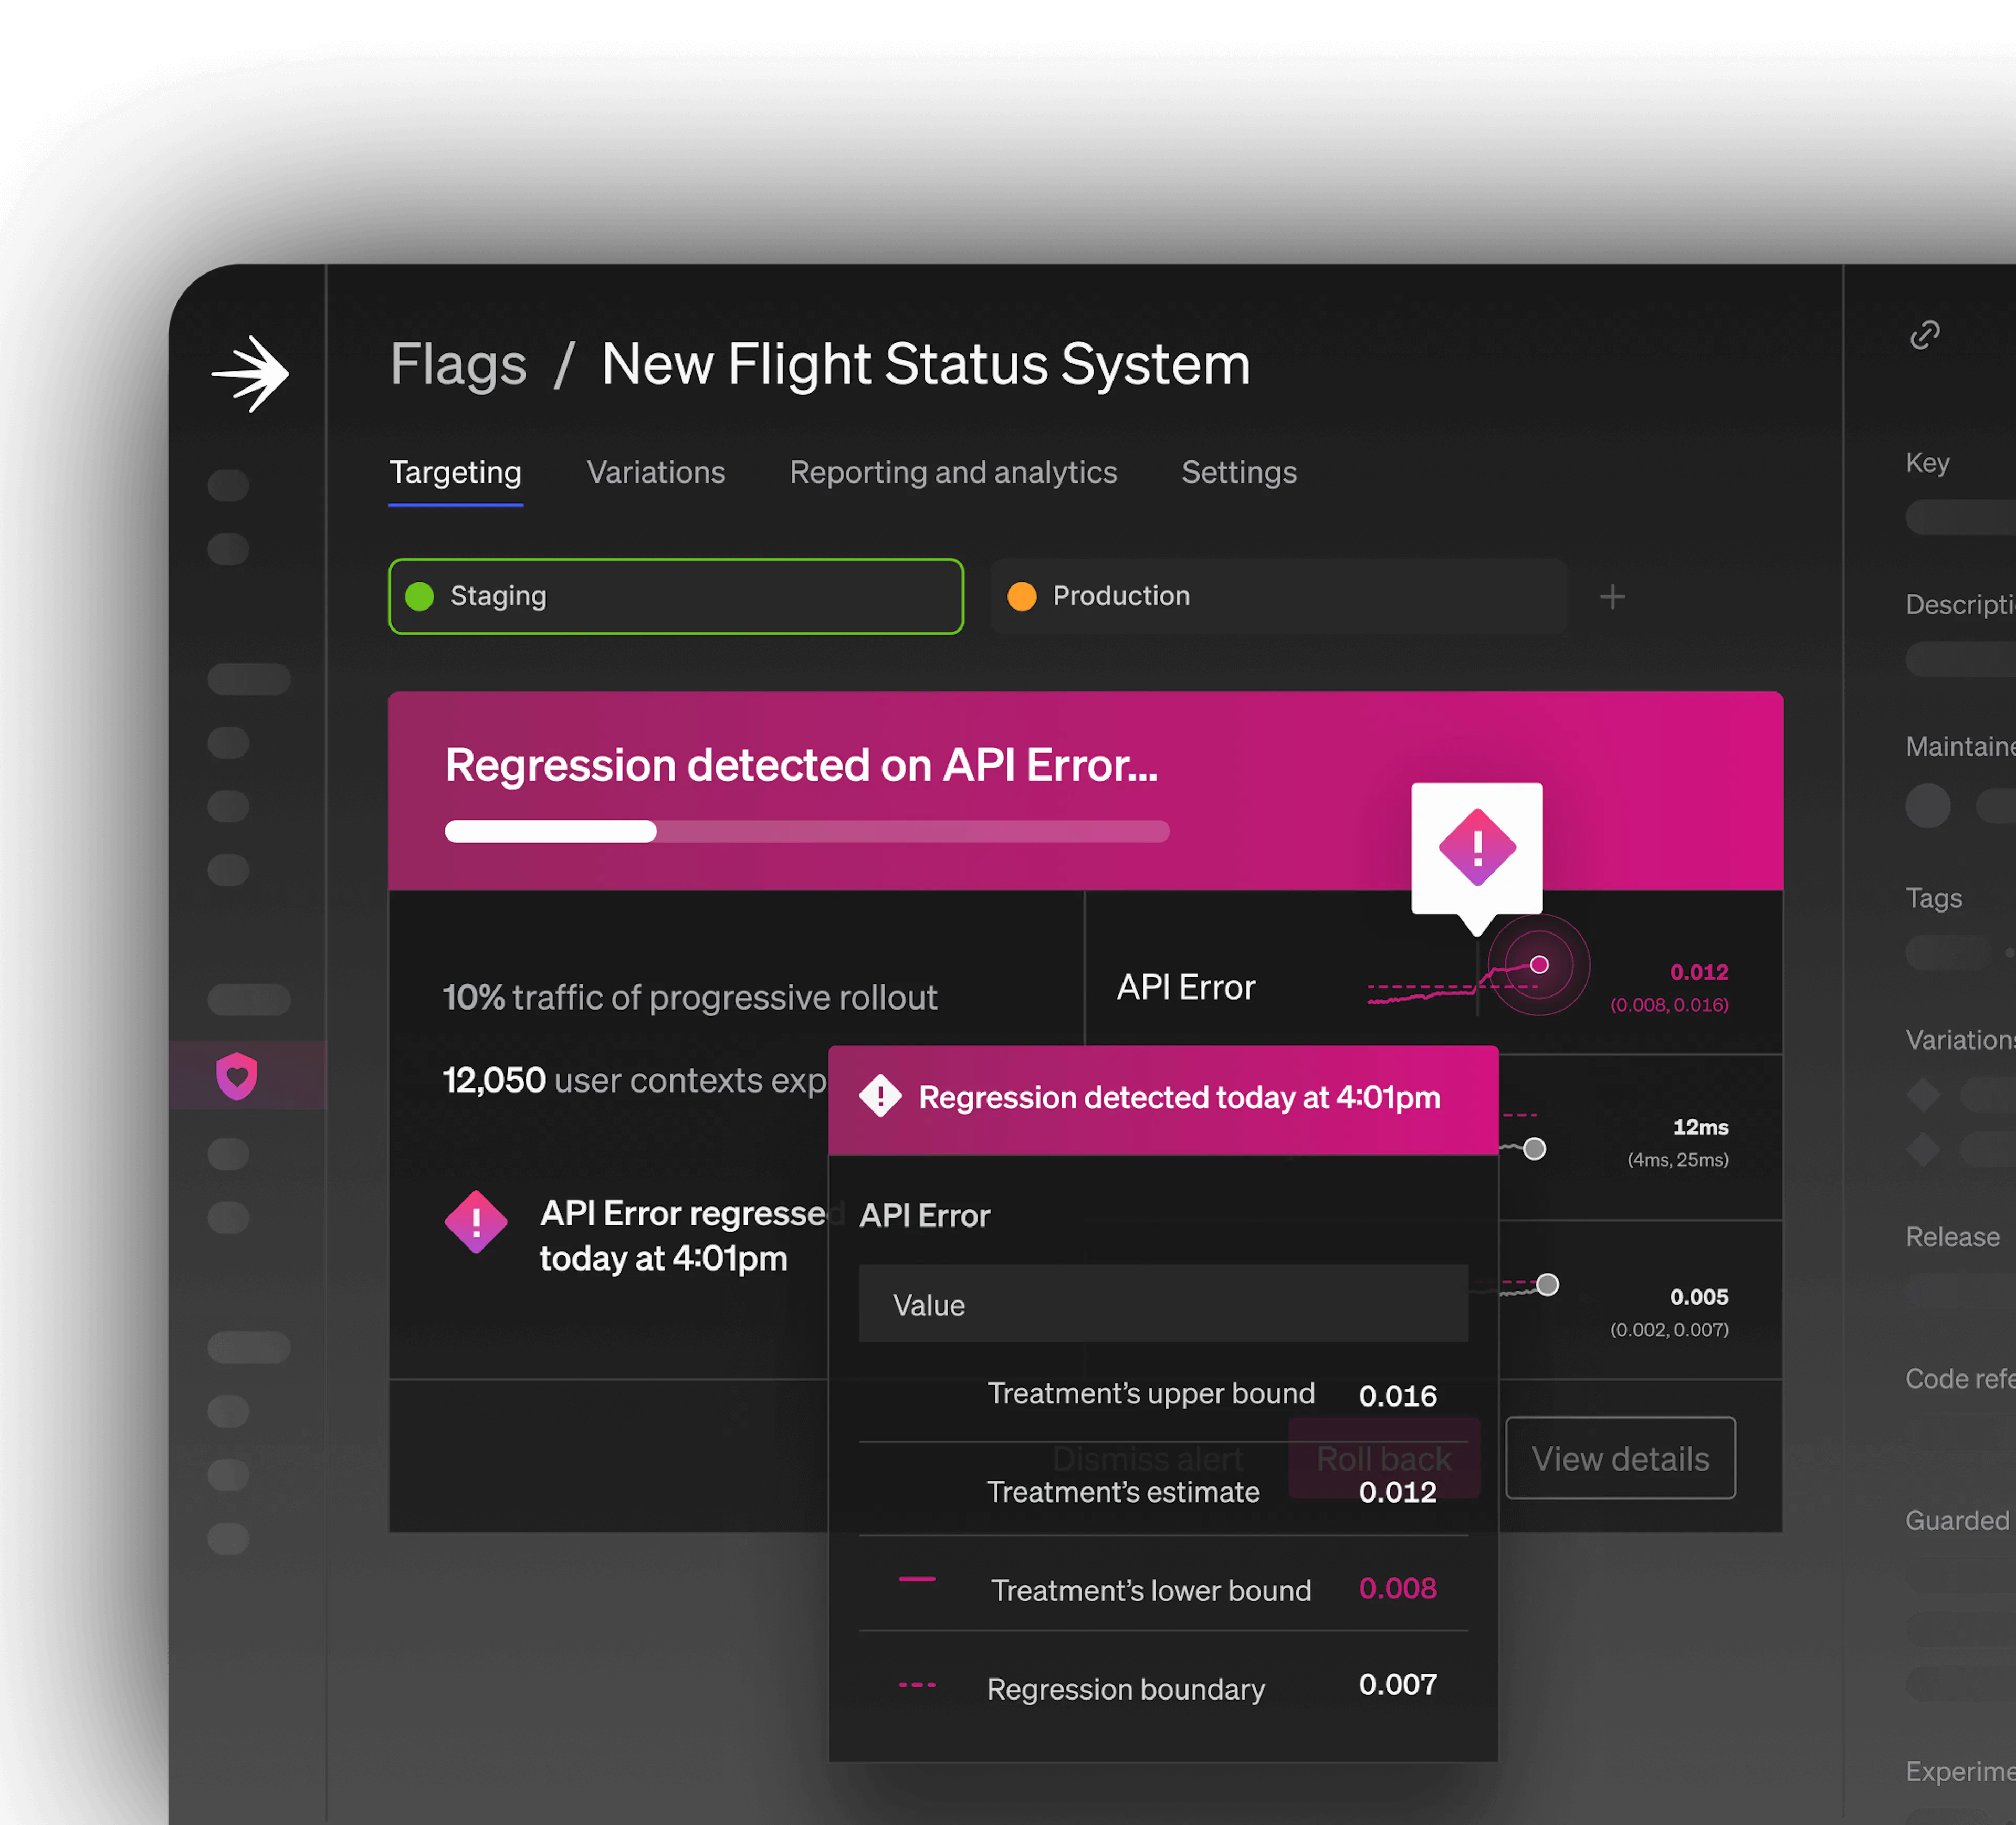2016x1825 pixels.
Task: Click the 12ms latency chart point
Action: coord(1534,1149)
